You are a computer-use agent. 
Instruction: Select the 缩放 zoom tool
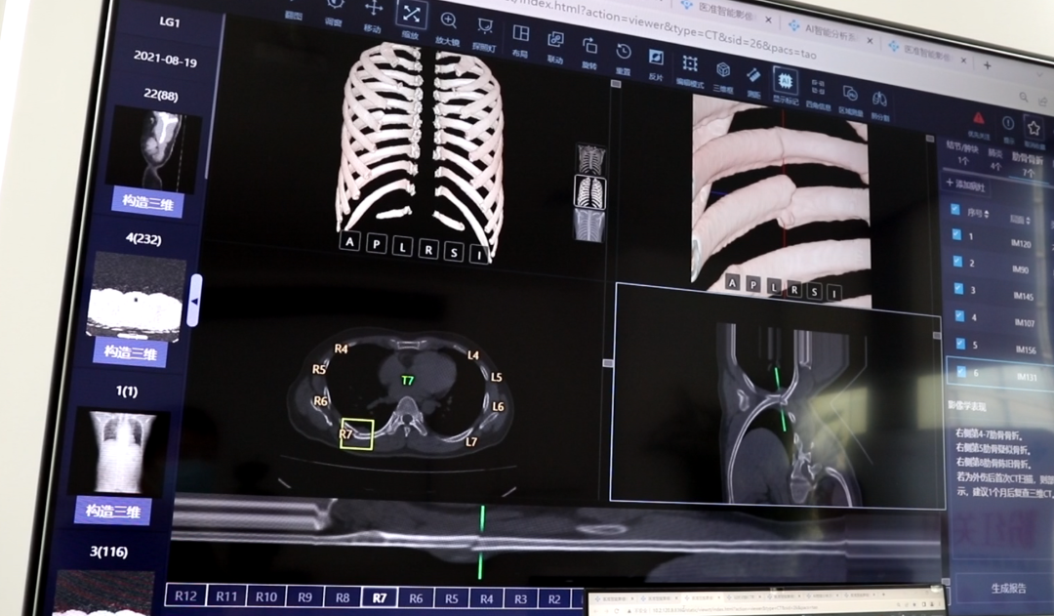(x=411, y=19)
